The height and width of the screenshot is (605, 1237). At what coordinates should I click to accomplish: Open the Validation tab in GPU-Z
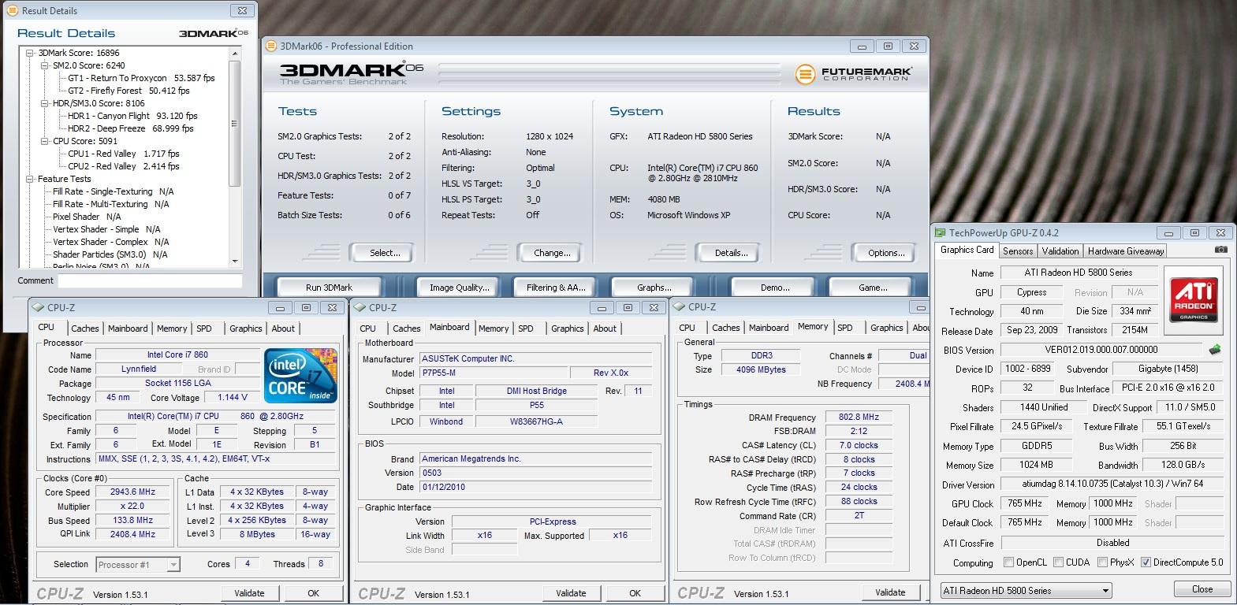1060,251
